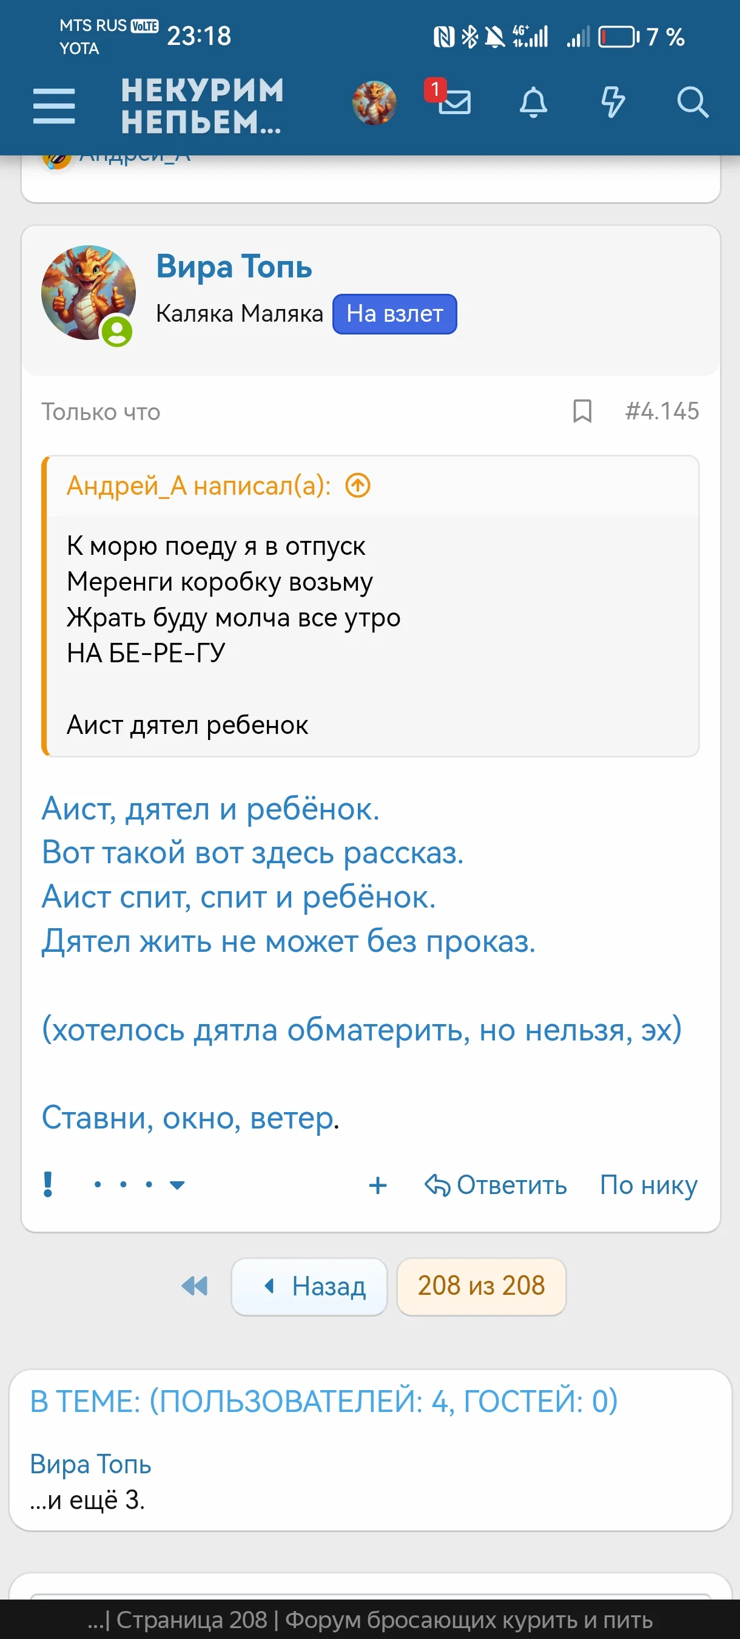Select page indicator '208 из 208'
This screenshot has height=1639, width=740.
(x=481, y=1286)
